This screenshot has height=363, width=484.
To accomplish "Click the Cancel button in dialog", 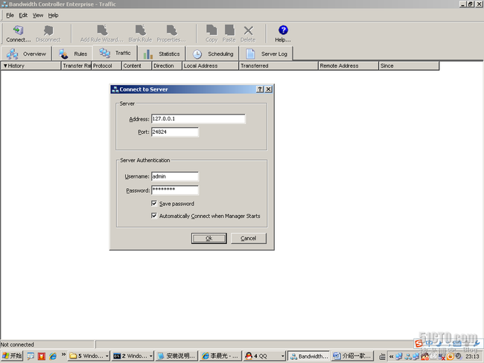I will (x=249, y=238).
